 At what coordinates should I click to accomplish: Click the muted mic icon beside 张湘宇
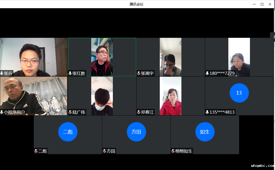click(x=139, y=73)
